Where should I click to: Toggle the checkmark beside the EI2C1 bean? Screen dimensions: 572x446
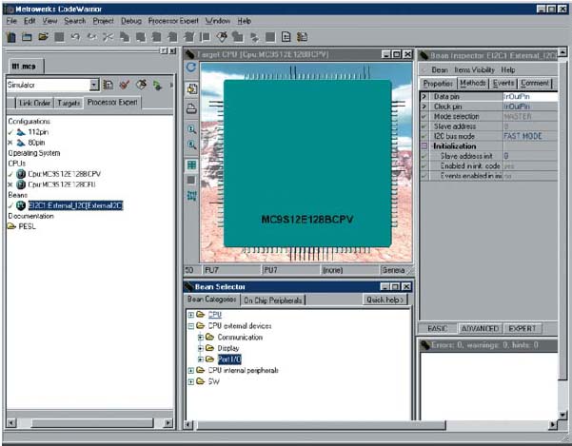[x=10, y=205]
